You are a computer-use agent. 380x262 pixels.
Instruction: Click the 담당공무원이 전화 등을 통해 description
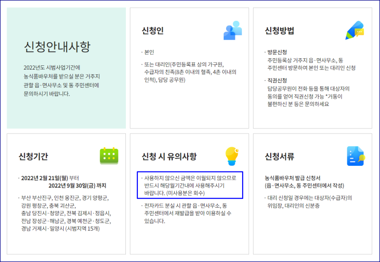308,97
